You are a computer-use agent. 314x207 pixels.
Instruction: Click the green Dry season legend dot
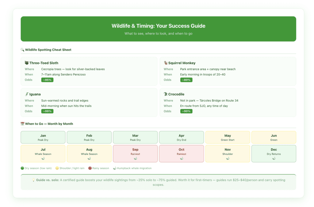22,168
